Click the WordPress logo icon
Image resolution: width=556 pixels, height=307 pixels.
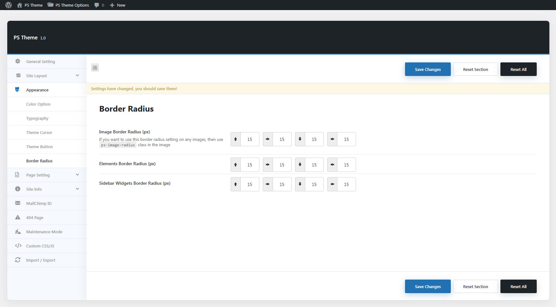pos(9,5)
